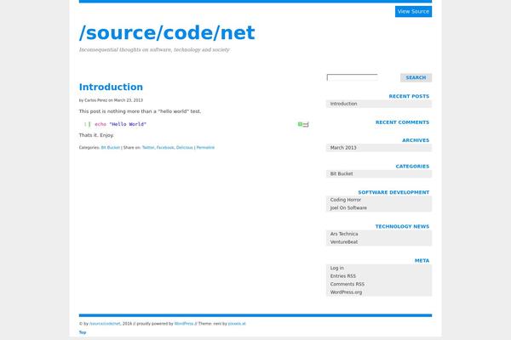The image size is (511, 340).
Task: Open the /source/code/net site title
Action: point(167,33)
